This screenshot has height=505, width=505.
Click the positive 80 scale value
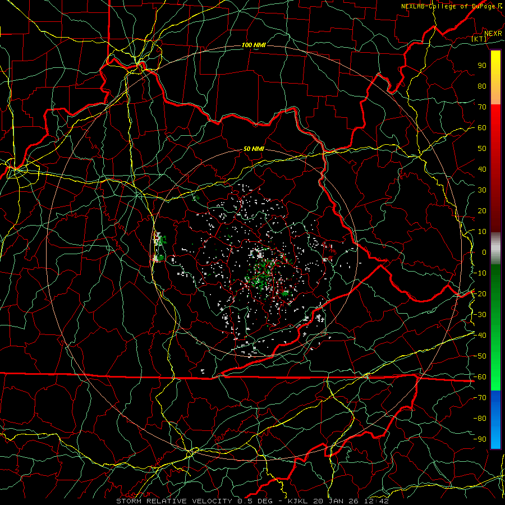tap(482, 86)
